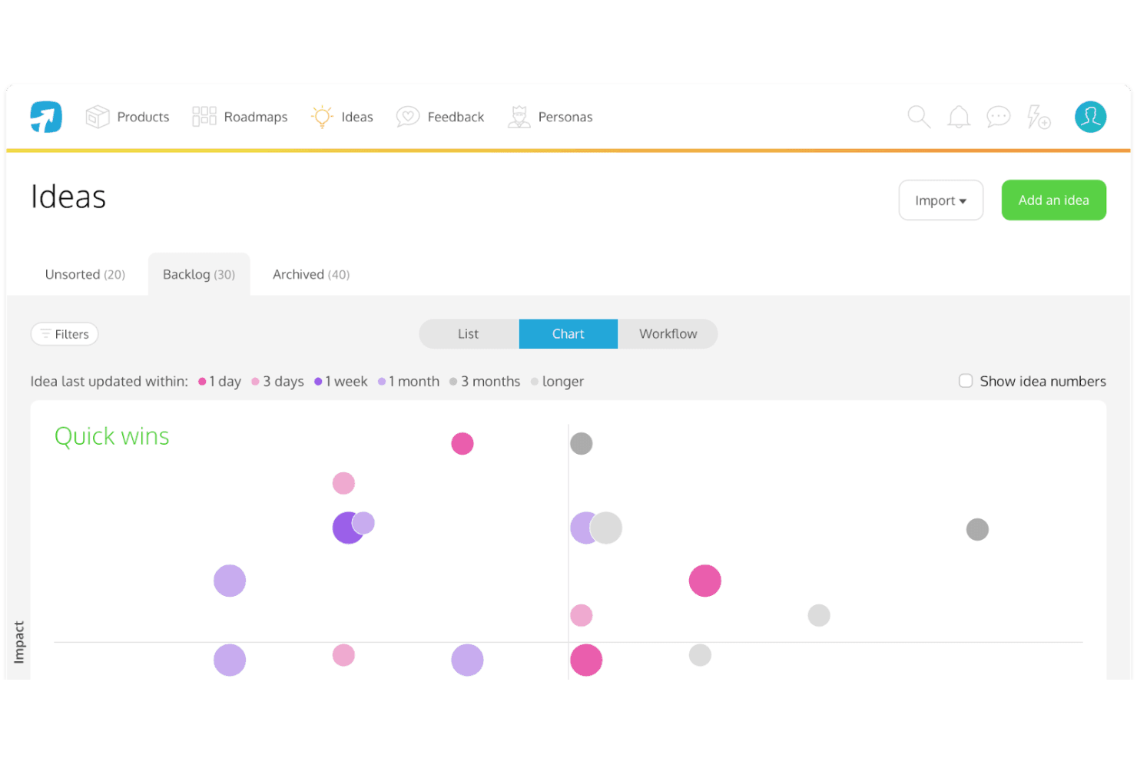The height and width of the screenshot is (758, 1137).
Task: Open the Filters control
Action: [65, 334]
